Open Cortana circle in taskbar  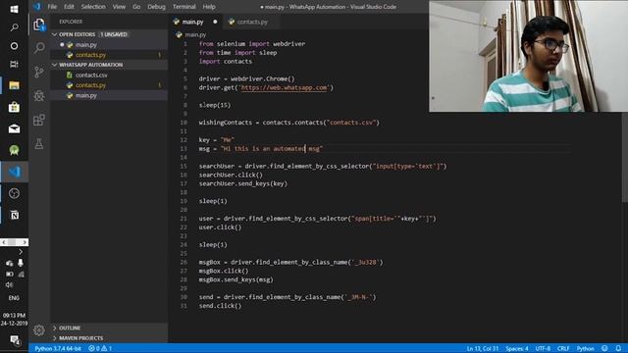pyautogui.click(x=14, y=46)
